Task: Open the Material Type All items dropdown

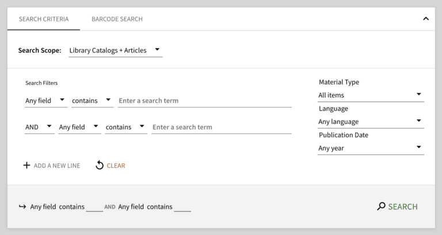Action: 371,95
